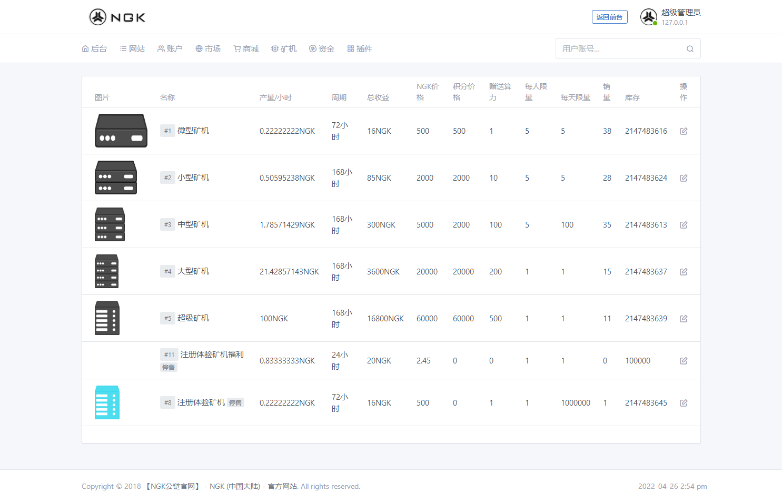Click the 100000 stock value
The image size is (782, 502).
[638, 361]
